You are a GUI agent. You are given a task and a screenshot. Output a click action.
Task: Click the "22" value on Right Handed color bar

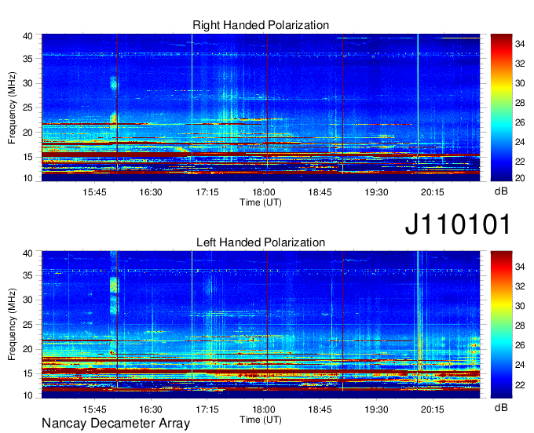pyautogui.click(x=520, y=162)
